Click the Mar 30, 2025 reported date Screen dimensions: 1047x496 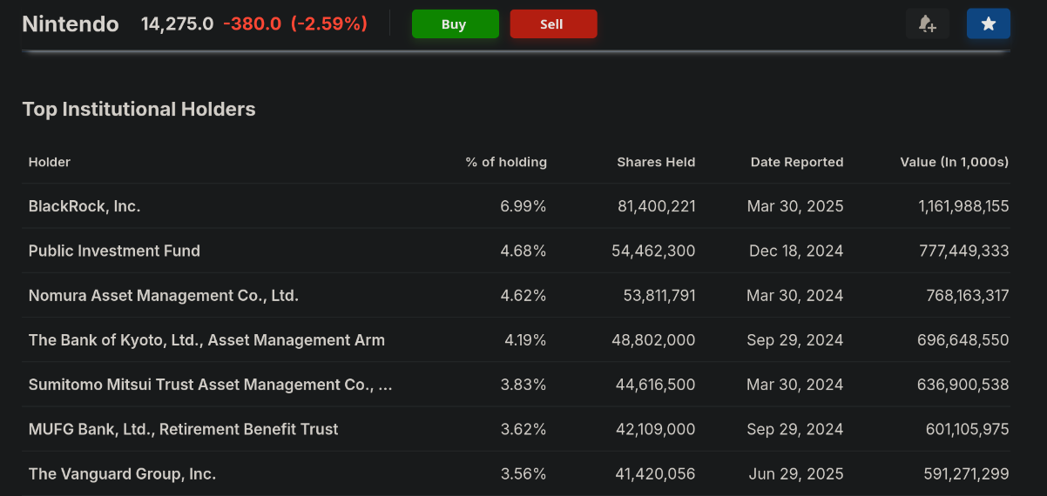795,206
